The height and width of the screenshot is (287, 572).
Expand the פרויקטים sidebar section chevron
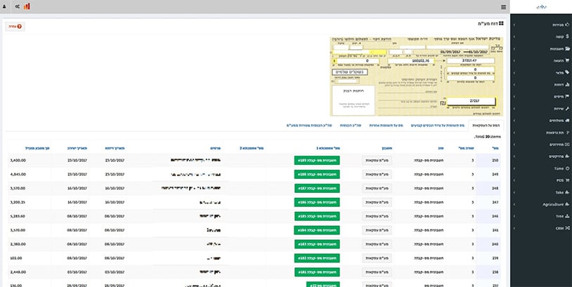point(514,156)
